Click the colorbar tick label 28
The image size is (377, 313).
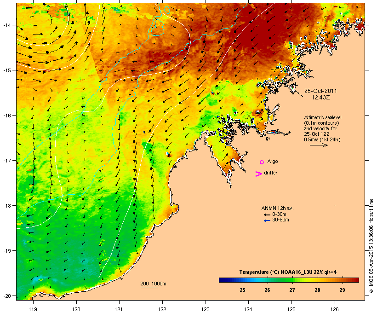317,290
